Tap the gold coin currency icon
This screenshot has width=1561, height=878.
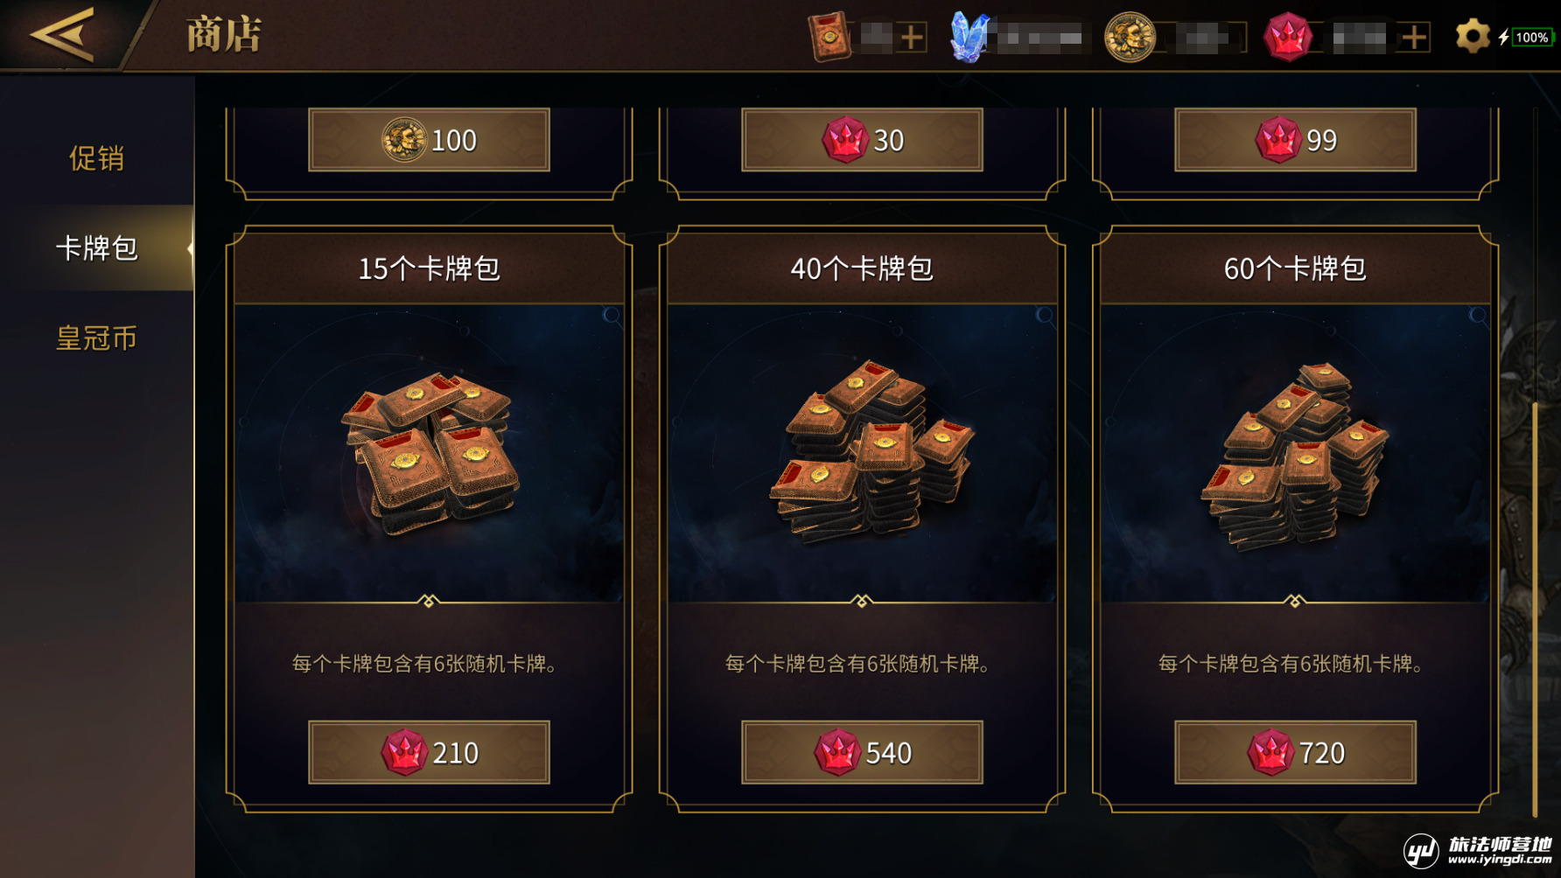pyautogui.click(x=1130, y=37)
